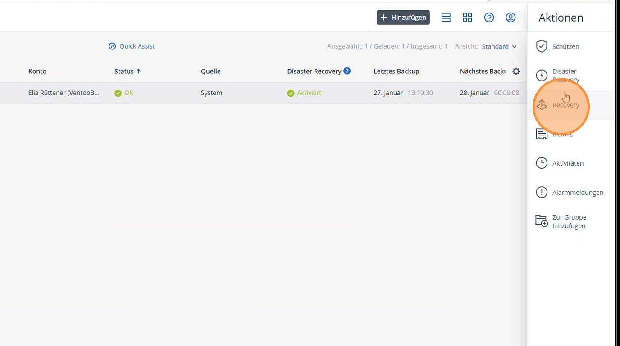The width and height of the screenshot is (620, 346).
Task: Choose Zur Gruppe hinzufügen action
Action: [570, 221]
